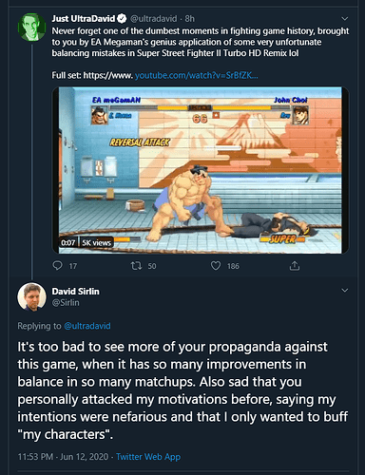The height and width of the screenshot is (475, 365).
Task: Click the 0:07 5K views video badge
Action: click(86, 242)
